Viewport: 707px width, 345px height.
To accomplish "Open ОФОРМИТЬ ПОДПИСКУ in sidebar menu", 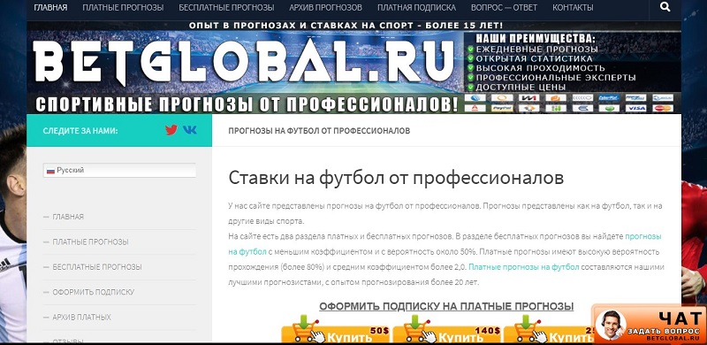I will click(x=94, y=292).
